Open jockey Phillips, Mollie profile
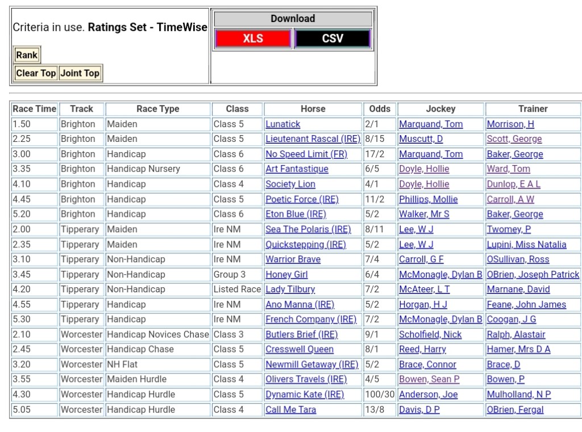The height and width of the screenshot is (432, 582). pyautogui.click(x=428, y=199)
